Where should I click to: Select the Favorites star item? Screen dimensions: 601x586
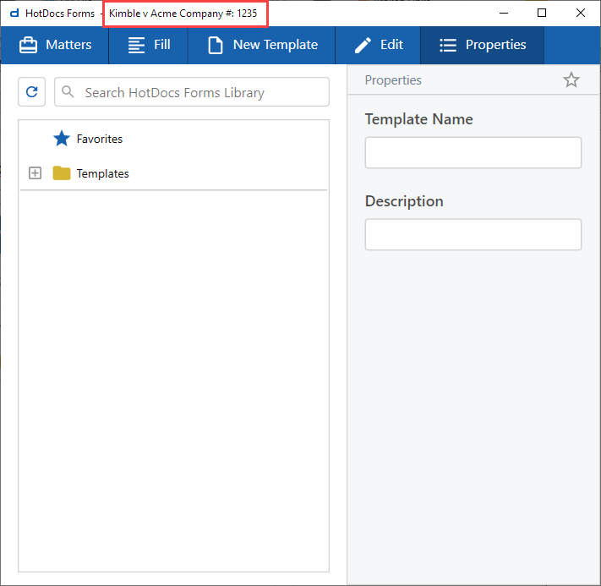point(99,139)
